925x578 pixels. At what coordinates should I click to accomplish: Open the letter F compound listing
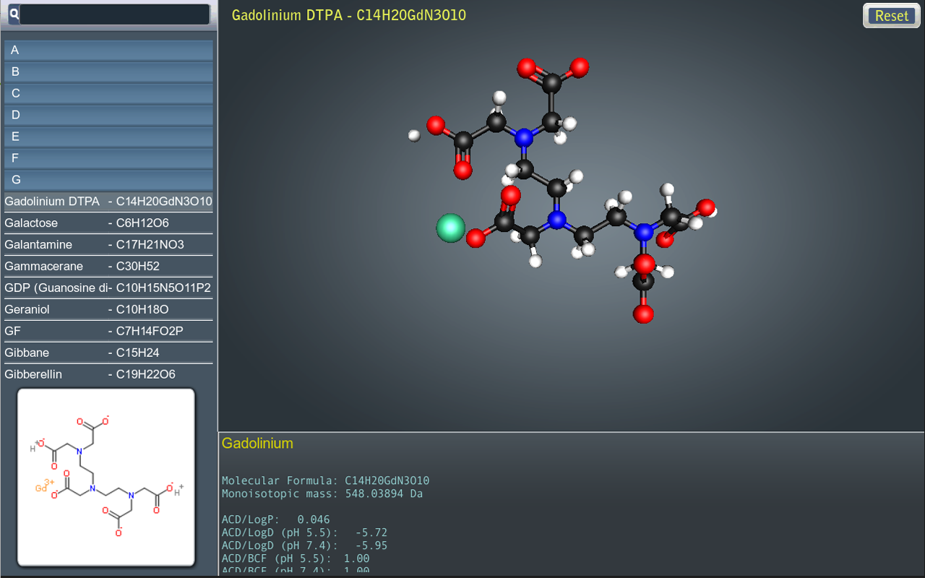[108, 158]
